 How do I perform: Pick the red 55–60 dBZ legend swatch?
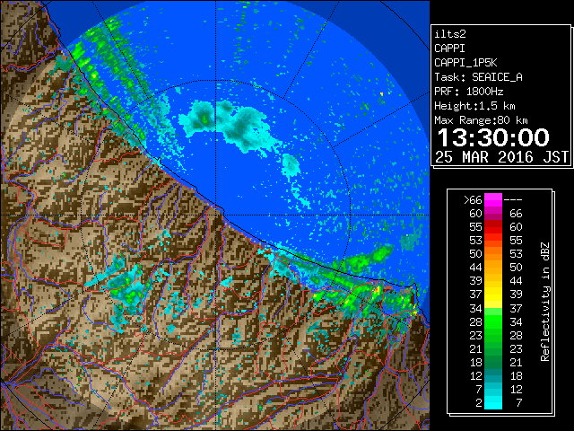coord(493,227)
